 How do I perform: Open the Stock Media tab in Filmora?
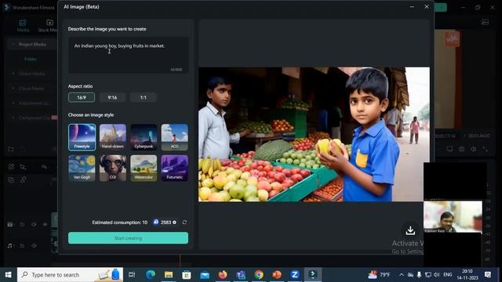coord(48,26)
